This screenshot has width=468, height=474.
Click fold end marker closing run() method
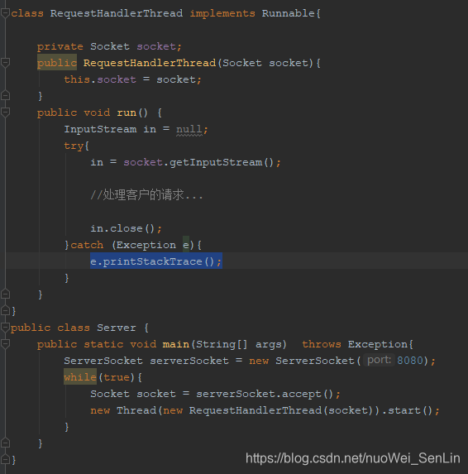pos(5,294)
